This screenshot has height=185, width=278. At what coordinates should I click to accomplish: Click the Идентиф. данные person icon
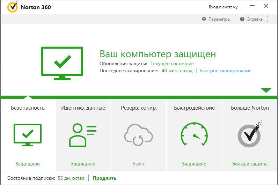click(83, 135)
